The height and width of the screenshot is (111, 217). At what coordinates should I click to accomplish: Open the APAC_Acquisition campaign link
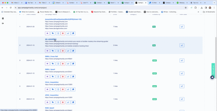click(x=52, y=95)
